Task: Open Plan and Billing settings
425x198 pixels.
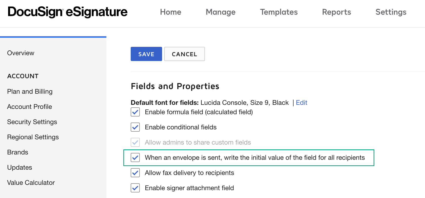Action: (x=30, y=91)
